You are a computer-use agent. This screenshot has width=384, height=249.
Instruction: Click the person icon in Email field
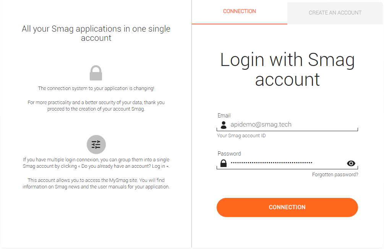click(x=224, y=125)
